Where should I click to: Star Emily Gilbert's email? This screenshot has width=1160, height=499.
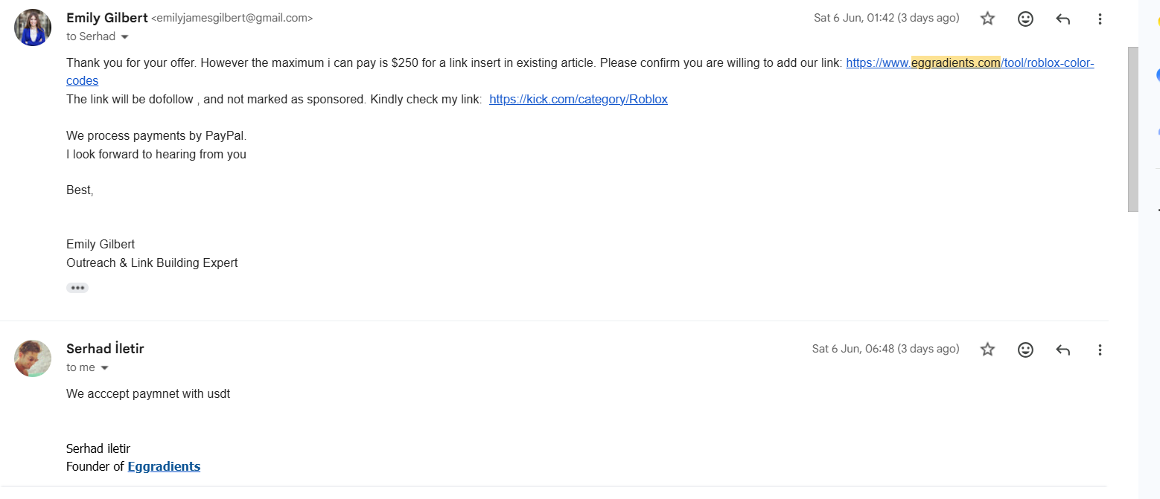pos(987,19)
